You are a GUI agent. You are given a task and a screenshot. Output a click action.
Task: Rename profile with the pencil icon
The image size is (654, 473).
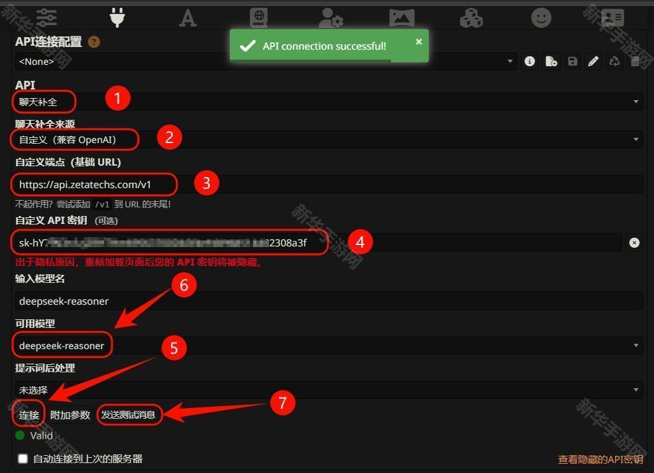pos(593,62)
